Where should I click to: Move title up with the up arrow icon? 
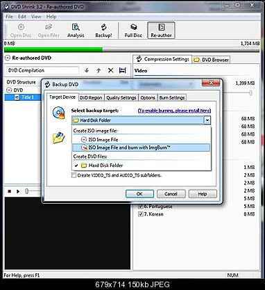(99, 70)
